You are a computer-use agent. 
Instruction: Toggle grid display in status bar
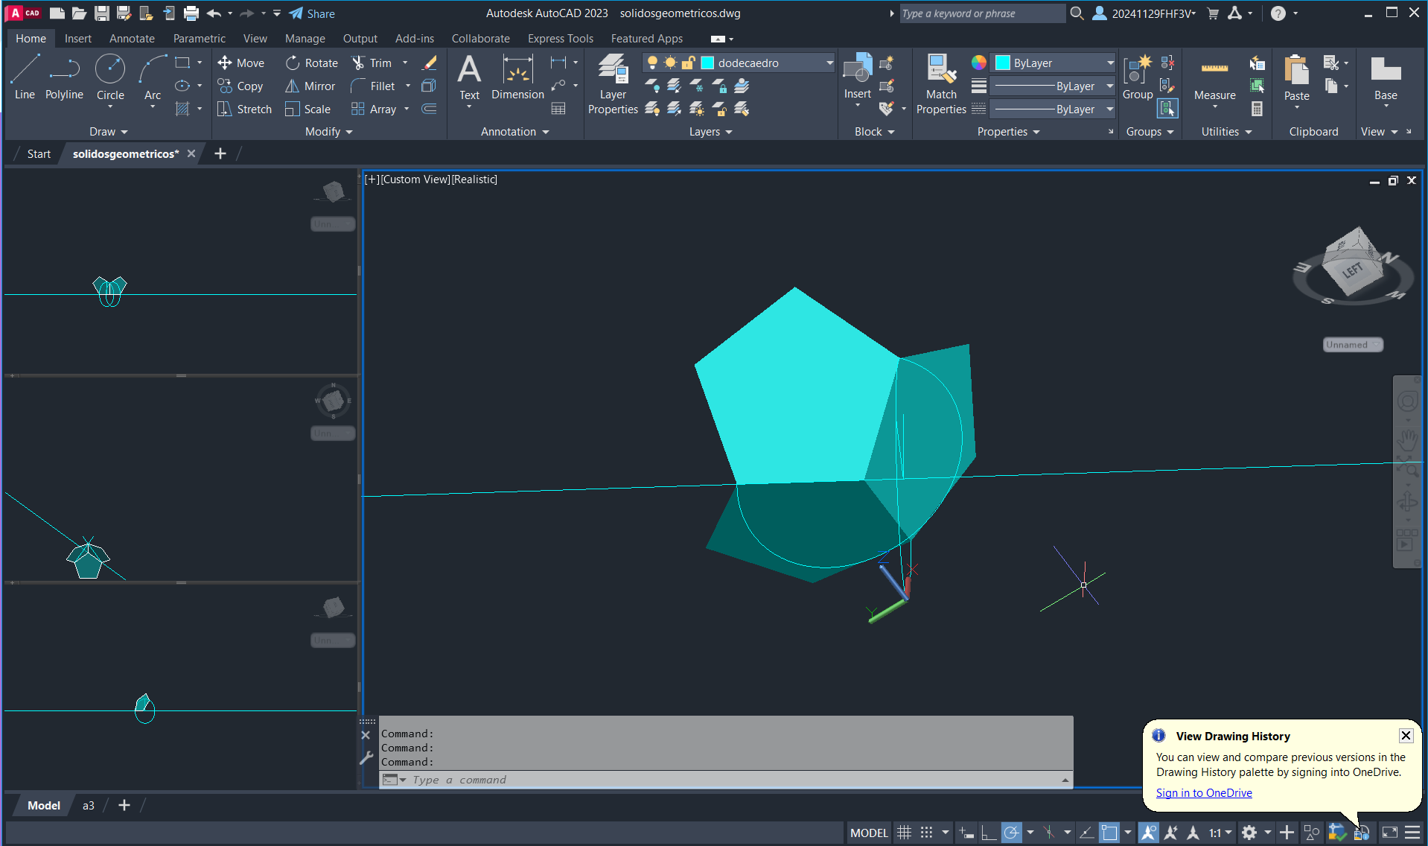(904, 833)
